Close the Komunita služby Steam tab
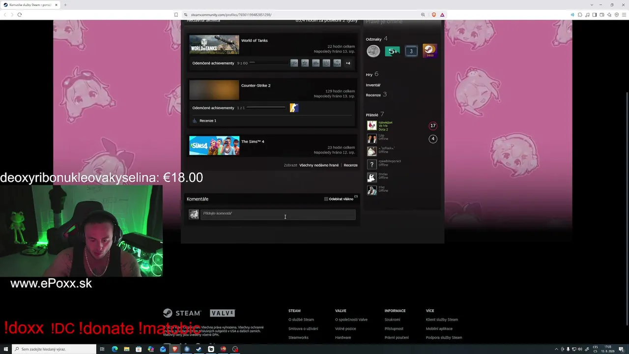The height and width of the screenshot is (354, 629). [56, 5]
